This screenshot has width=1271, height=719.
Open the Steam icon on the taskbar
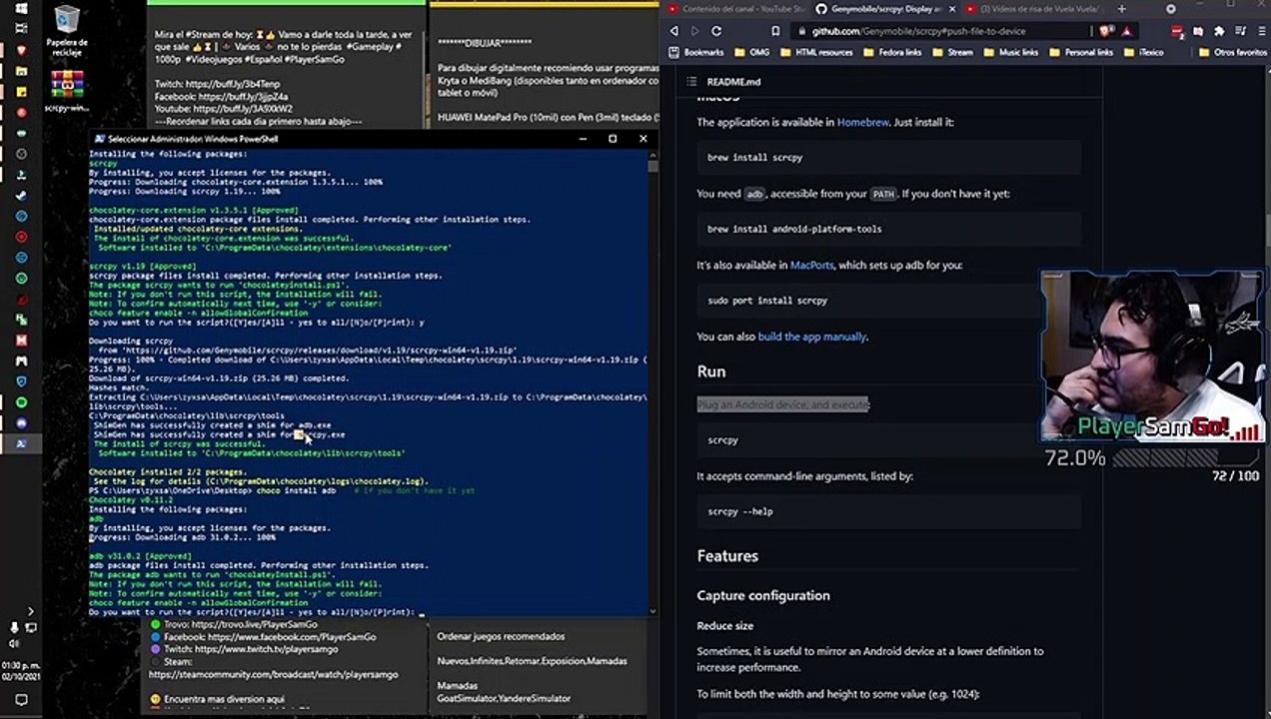coord(21,196)
